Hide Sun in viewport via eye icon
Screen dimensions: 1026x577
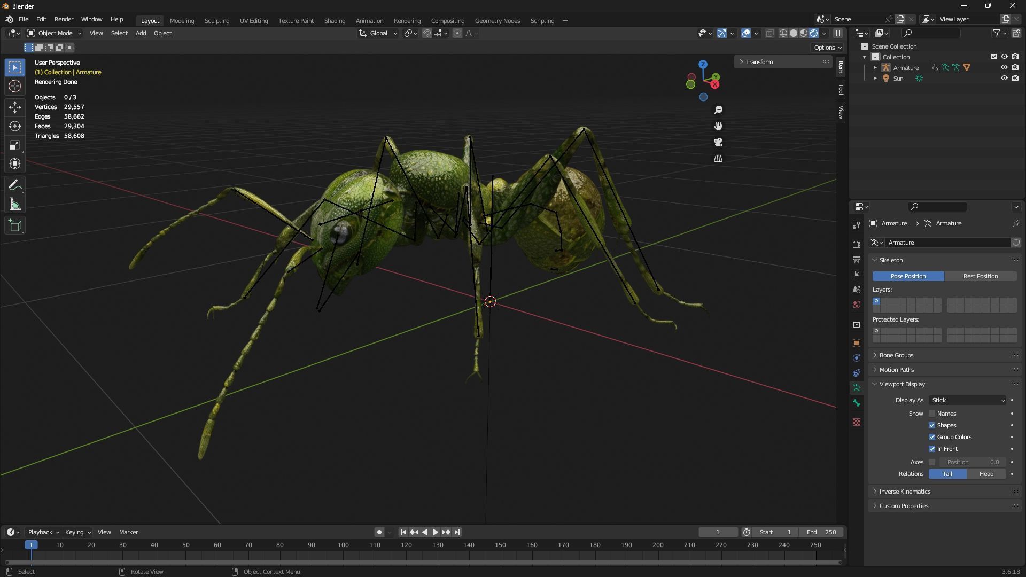pyautogui.click(x=1004, y=78)
